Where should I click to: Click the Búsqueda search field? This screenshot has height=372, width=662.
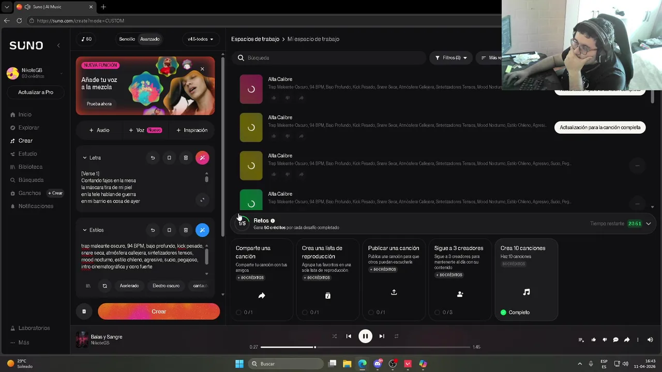[329, 58]
